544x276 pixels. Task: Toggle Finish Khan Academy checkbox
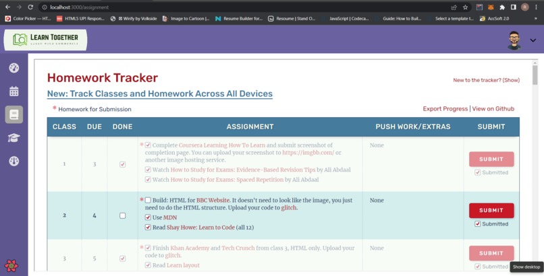pos(148,248)
